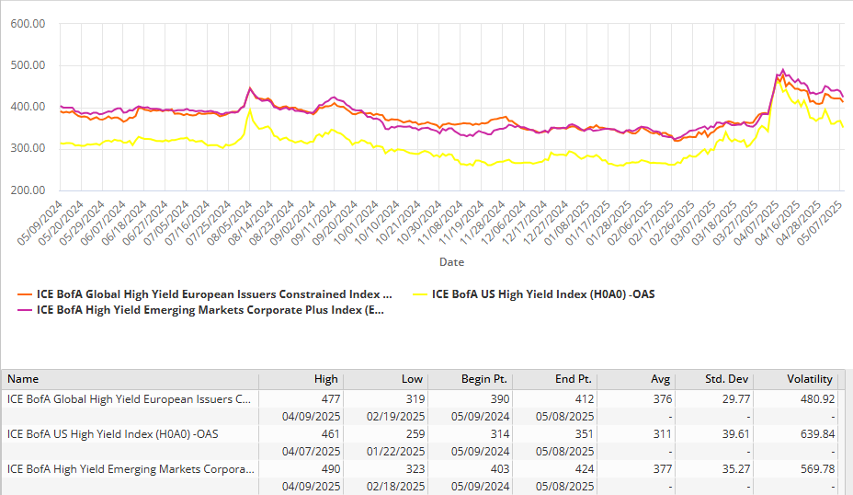The height and width of the screenshot is (495, 853).
Task: Click the high date 04/07/2025
Action: [x=312, y=452]
